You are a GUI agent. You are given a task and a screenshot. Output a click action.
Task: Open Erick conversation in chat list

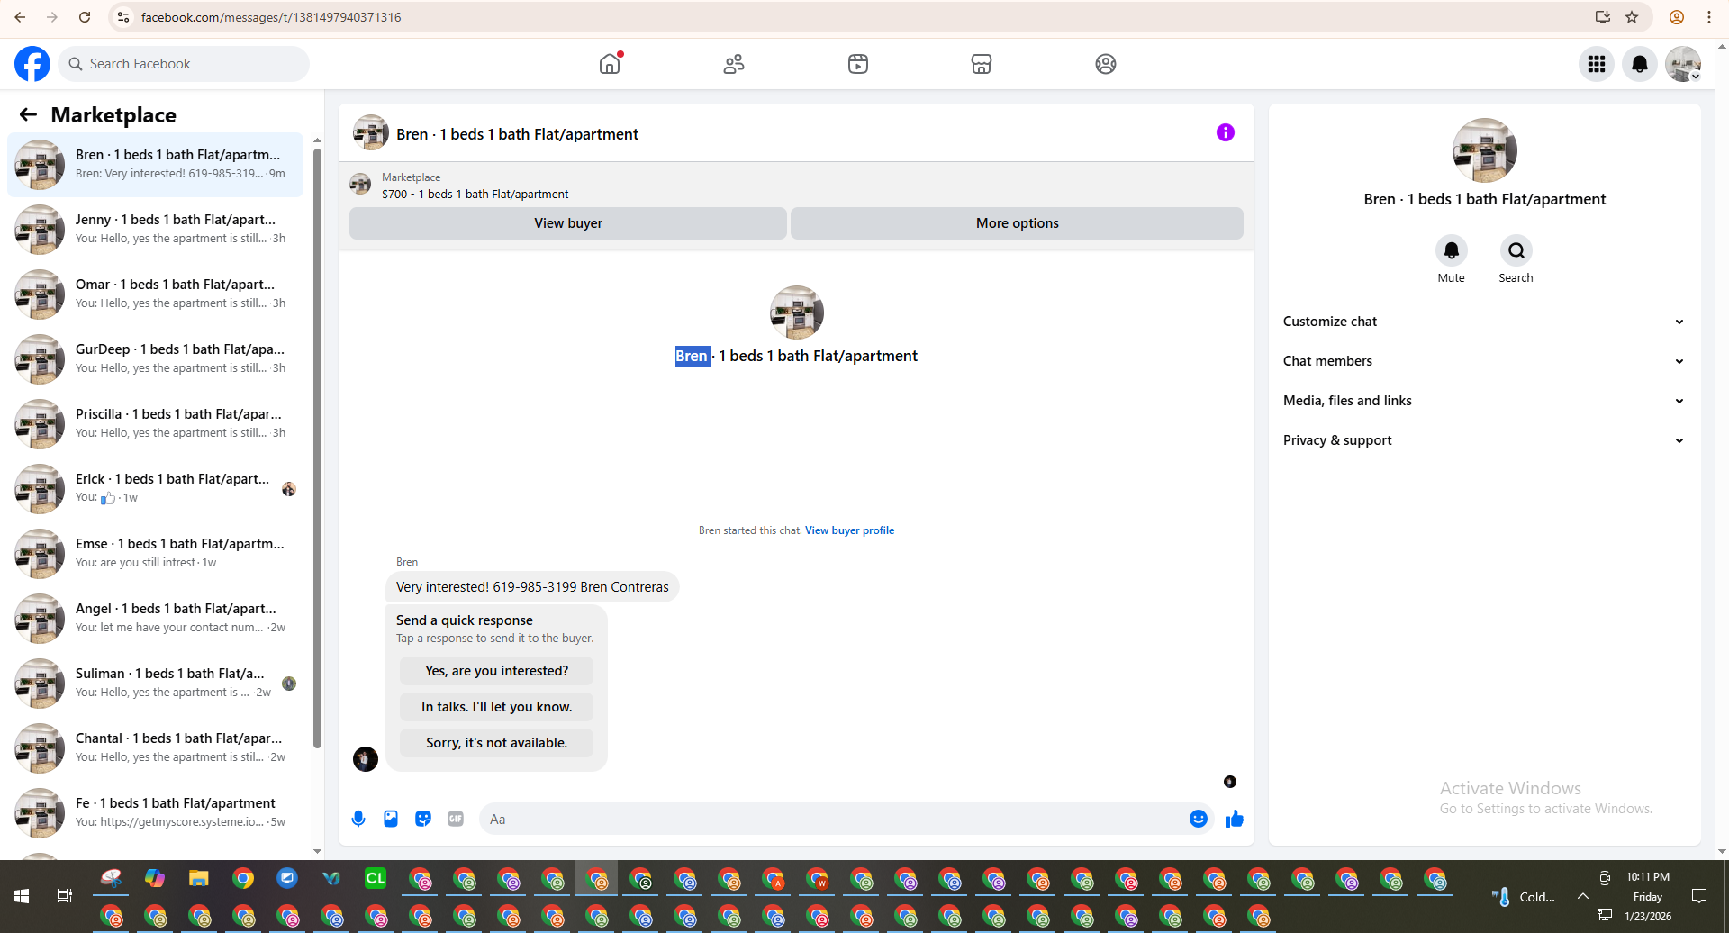click(x=156, y=489)
